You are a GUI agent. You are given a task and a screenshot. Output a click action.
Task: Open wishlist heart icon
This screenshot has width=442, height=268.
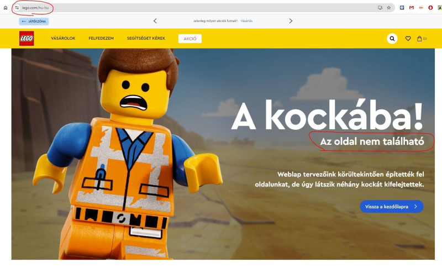point(408,39)
